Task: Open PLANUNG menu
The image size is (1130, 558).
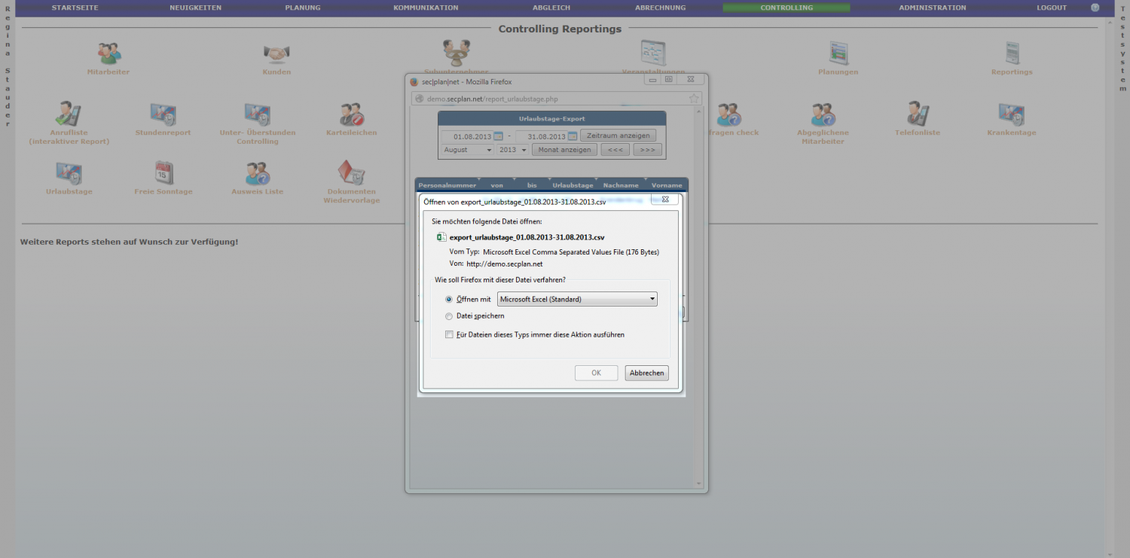Action: coord(303,8)
